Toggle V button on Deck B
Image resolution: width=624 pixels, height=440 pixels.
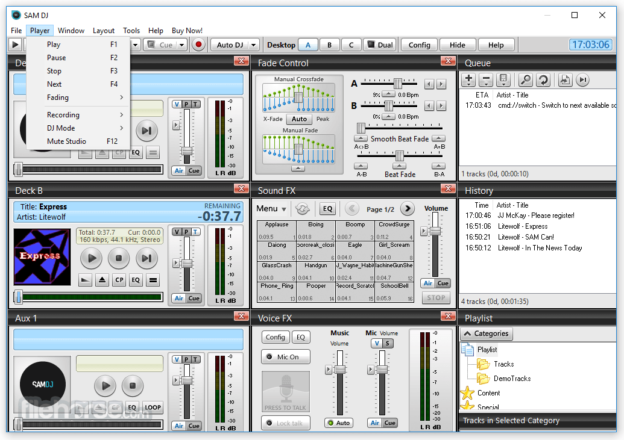coord(177,232)
